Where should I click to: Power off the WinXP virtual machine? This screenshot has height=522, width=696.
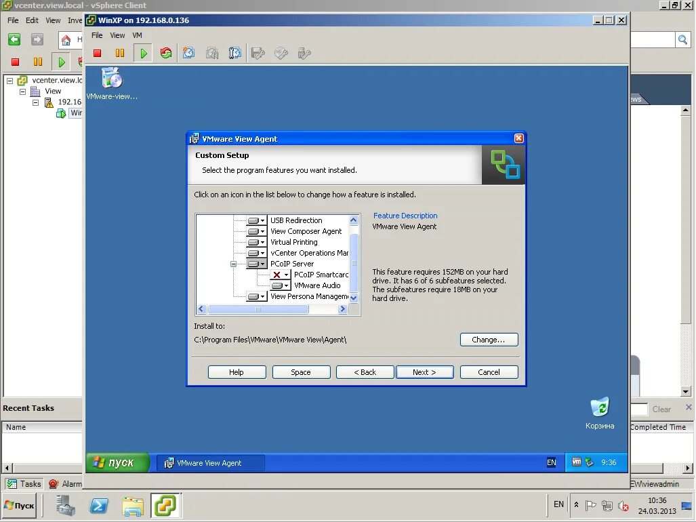[97, 52]
